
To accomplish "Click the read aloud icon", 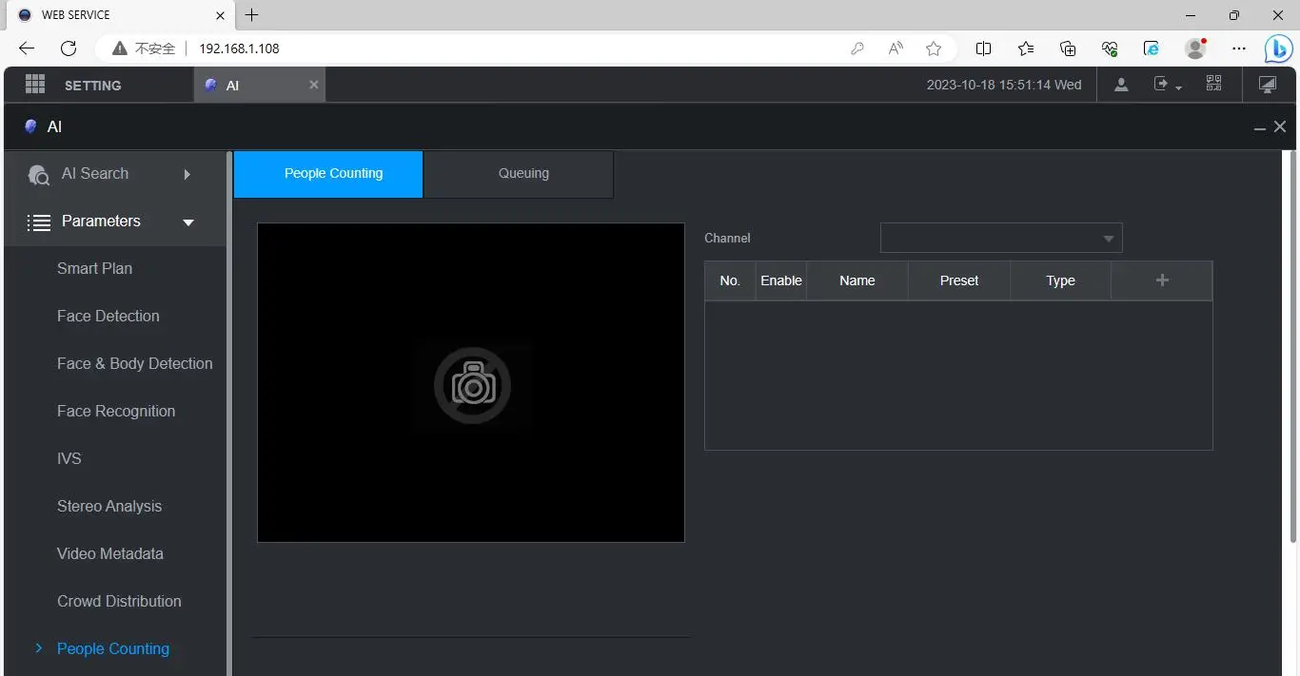I will tap(896, 48).
